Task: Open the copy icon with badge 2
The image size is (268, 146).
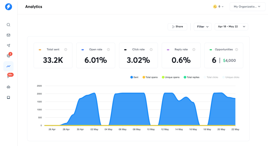Action: (x=8, y=56)
